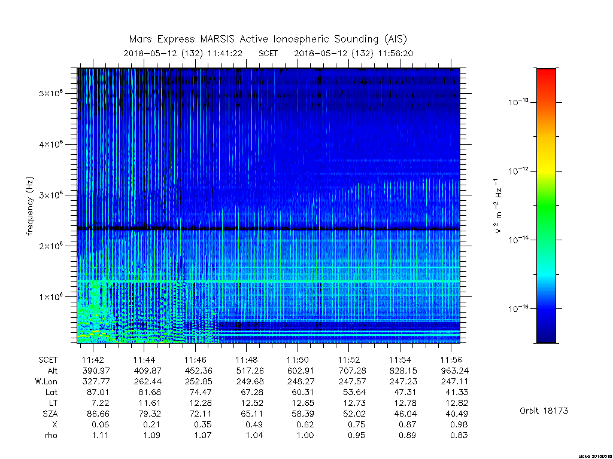Click the bright cyan line near 1.3 MHz
Screen dimensions: 613x459
pos(268,281)
